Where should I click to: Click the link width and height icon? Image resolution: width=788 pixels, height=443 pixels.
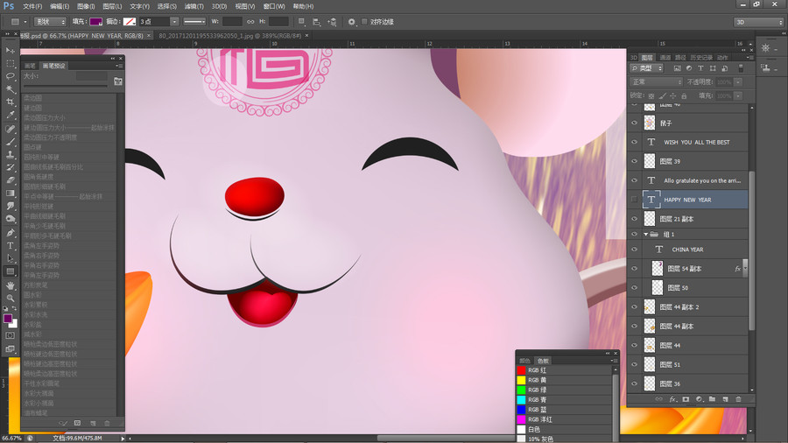click(x=250, y=22)
